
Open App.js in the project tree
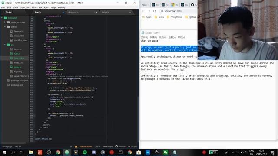pyautogui.click(x=17, y=54)
